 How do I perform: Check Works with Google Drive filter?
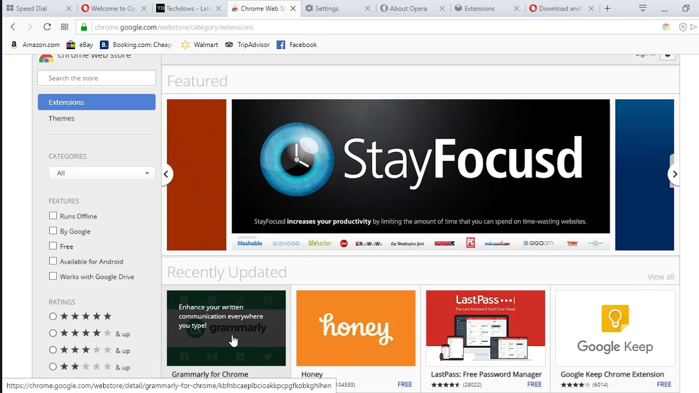pos(53,276)
